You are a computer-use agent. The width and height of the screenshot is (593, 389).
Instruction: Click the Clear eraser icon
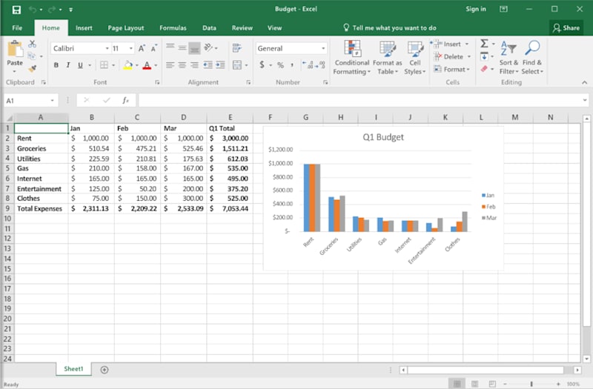[484, 69]
